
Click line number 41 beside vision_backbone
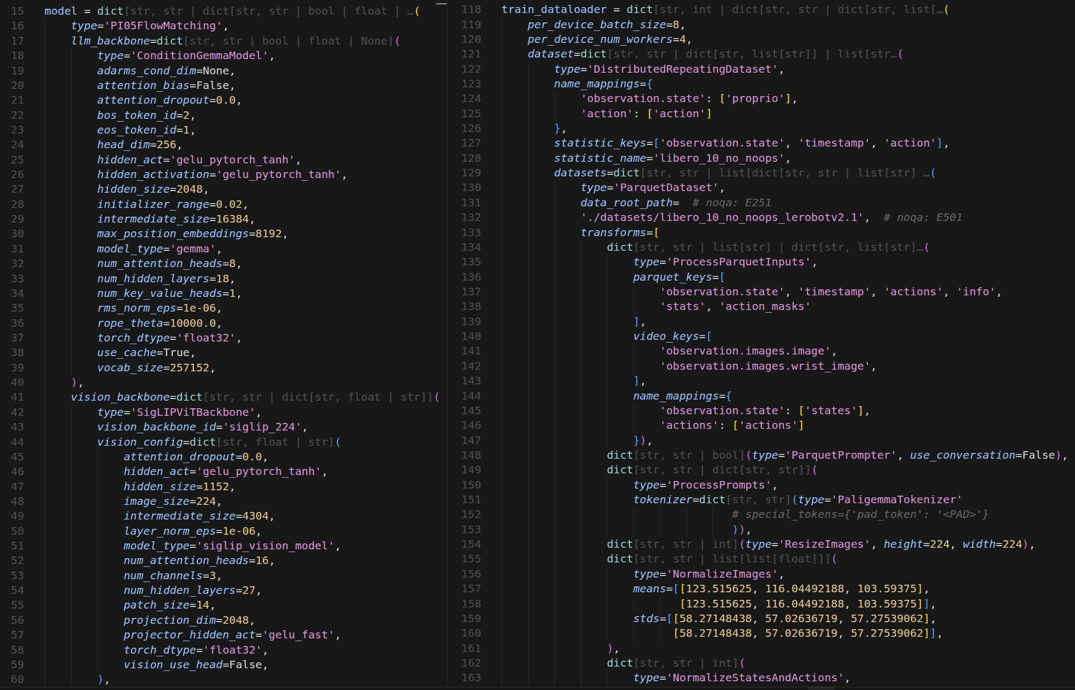point(17,397)
